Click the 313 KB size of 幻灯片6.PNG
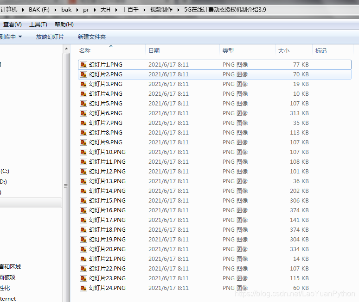 pyautogui.click(x=299, y=113)
